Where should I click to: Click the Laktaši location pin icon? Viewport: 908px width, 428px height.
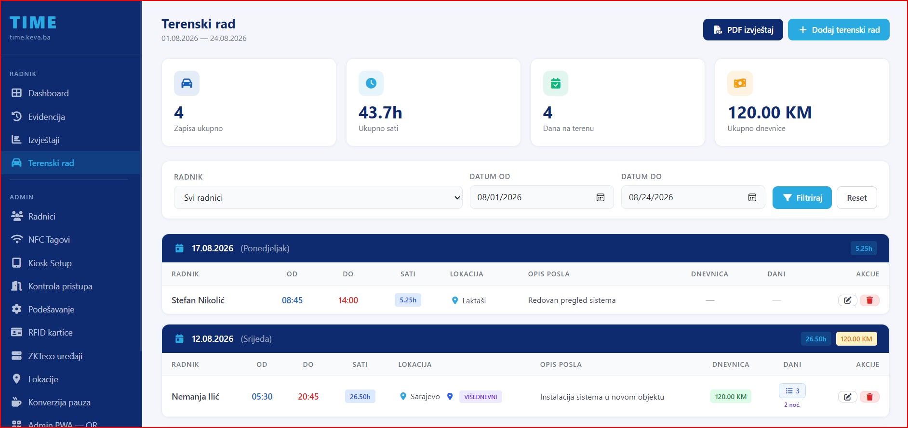[x=455, y=300]
